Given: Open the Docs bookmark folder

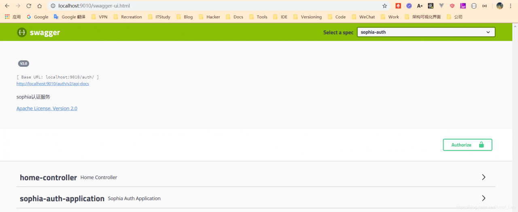Looking at the screenshot, I should pyautogui.click(x=235, y=17).
